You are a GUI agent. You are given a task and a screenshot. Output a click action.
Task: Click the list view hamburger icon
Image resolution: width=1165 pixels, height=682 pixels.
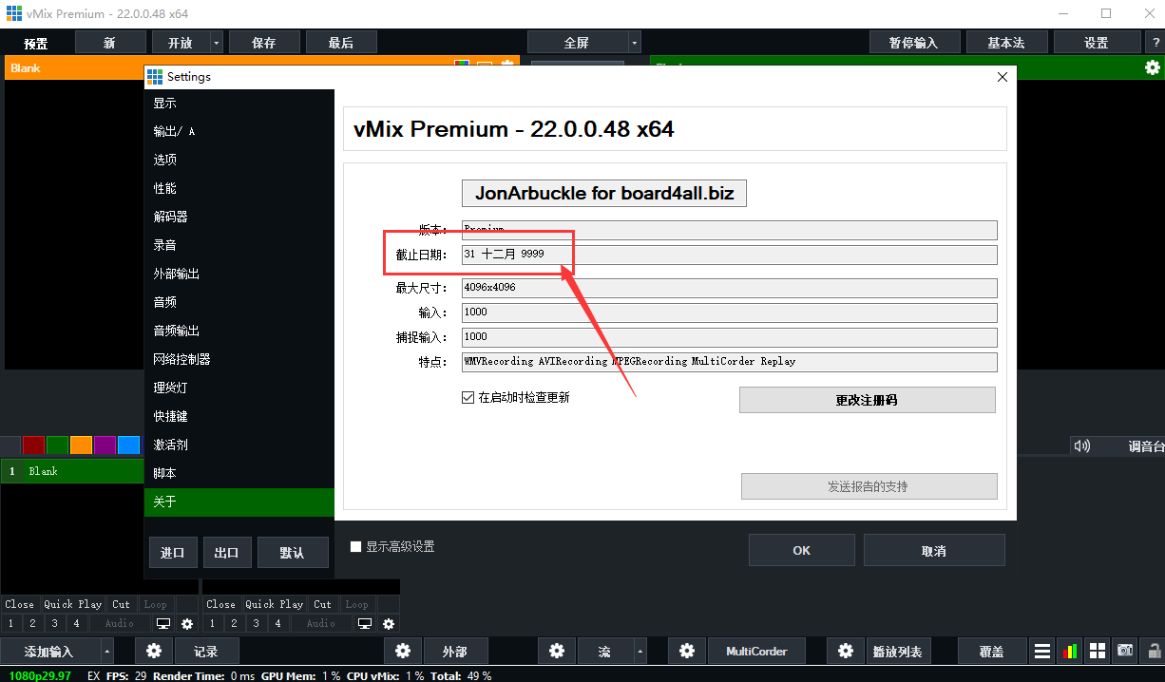click(x=1042, y=652)
